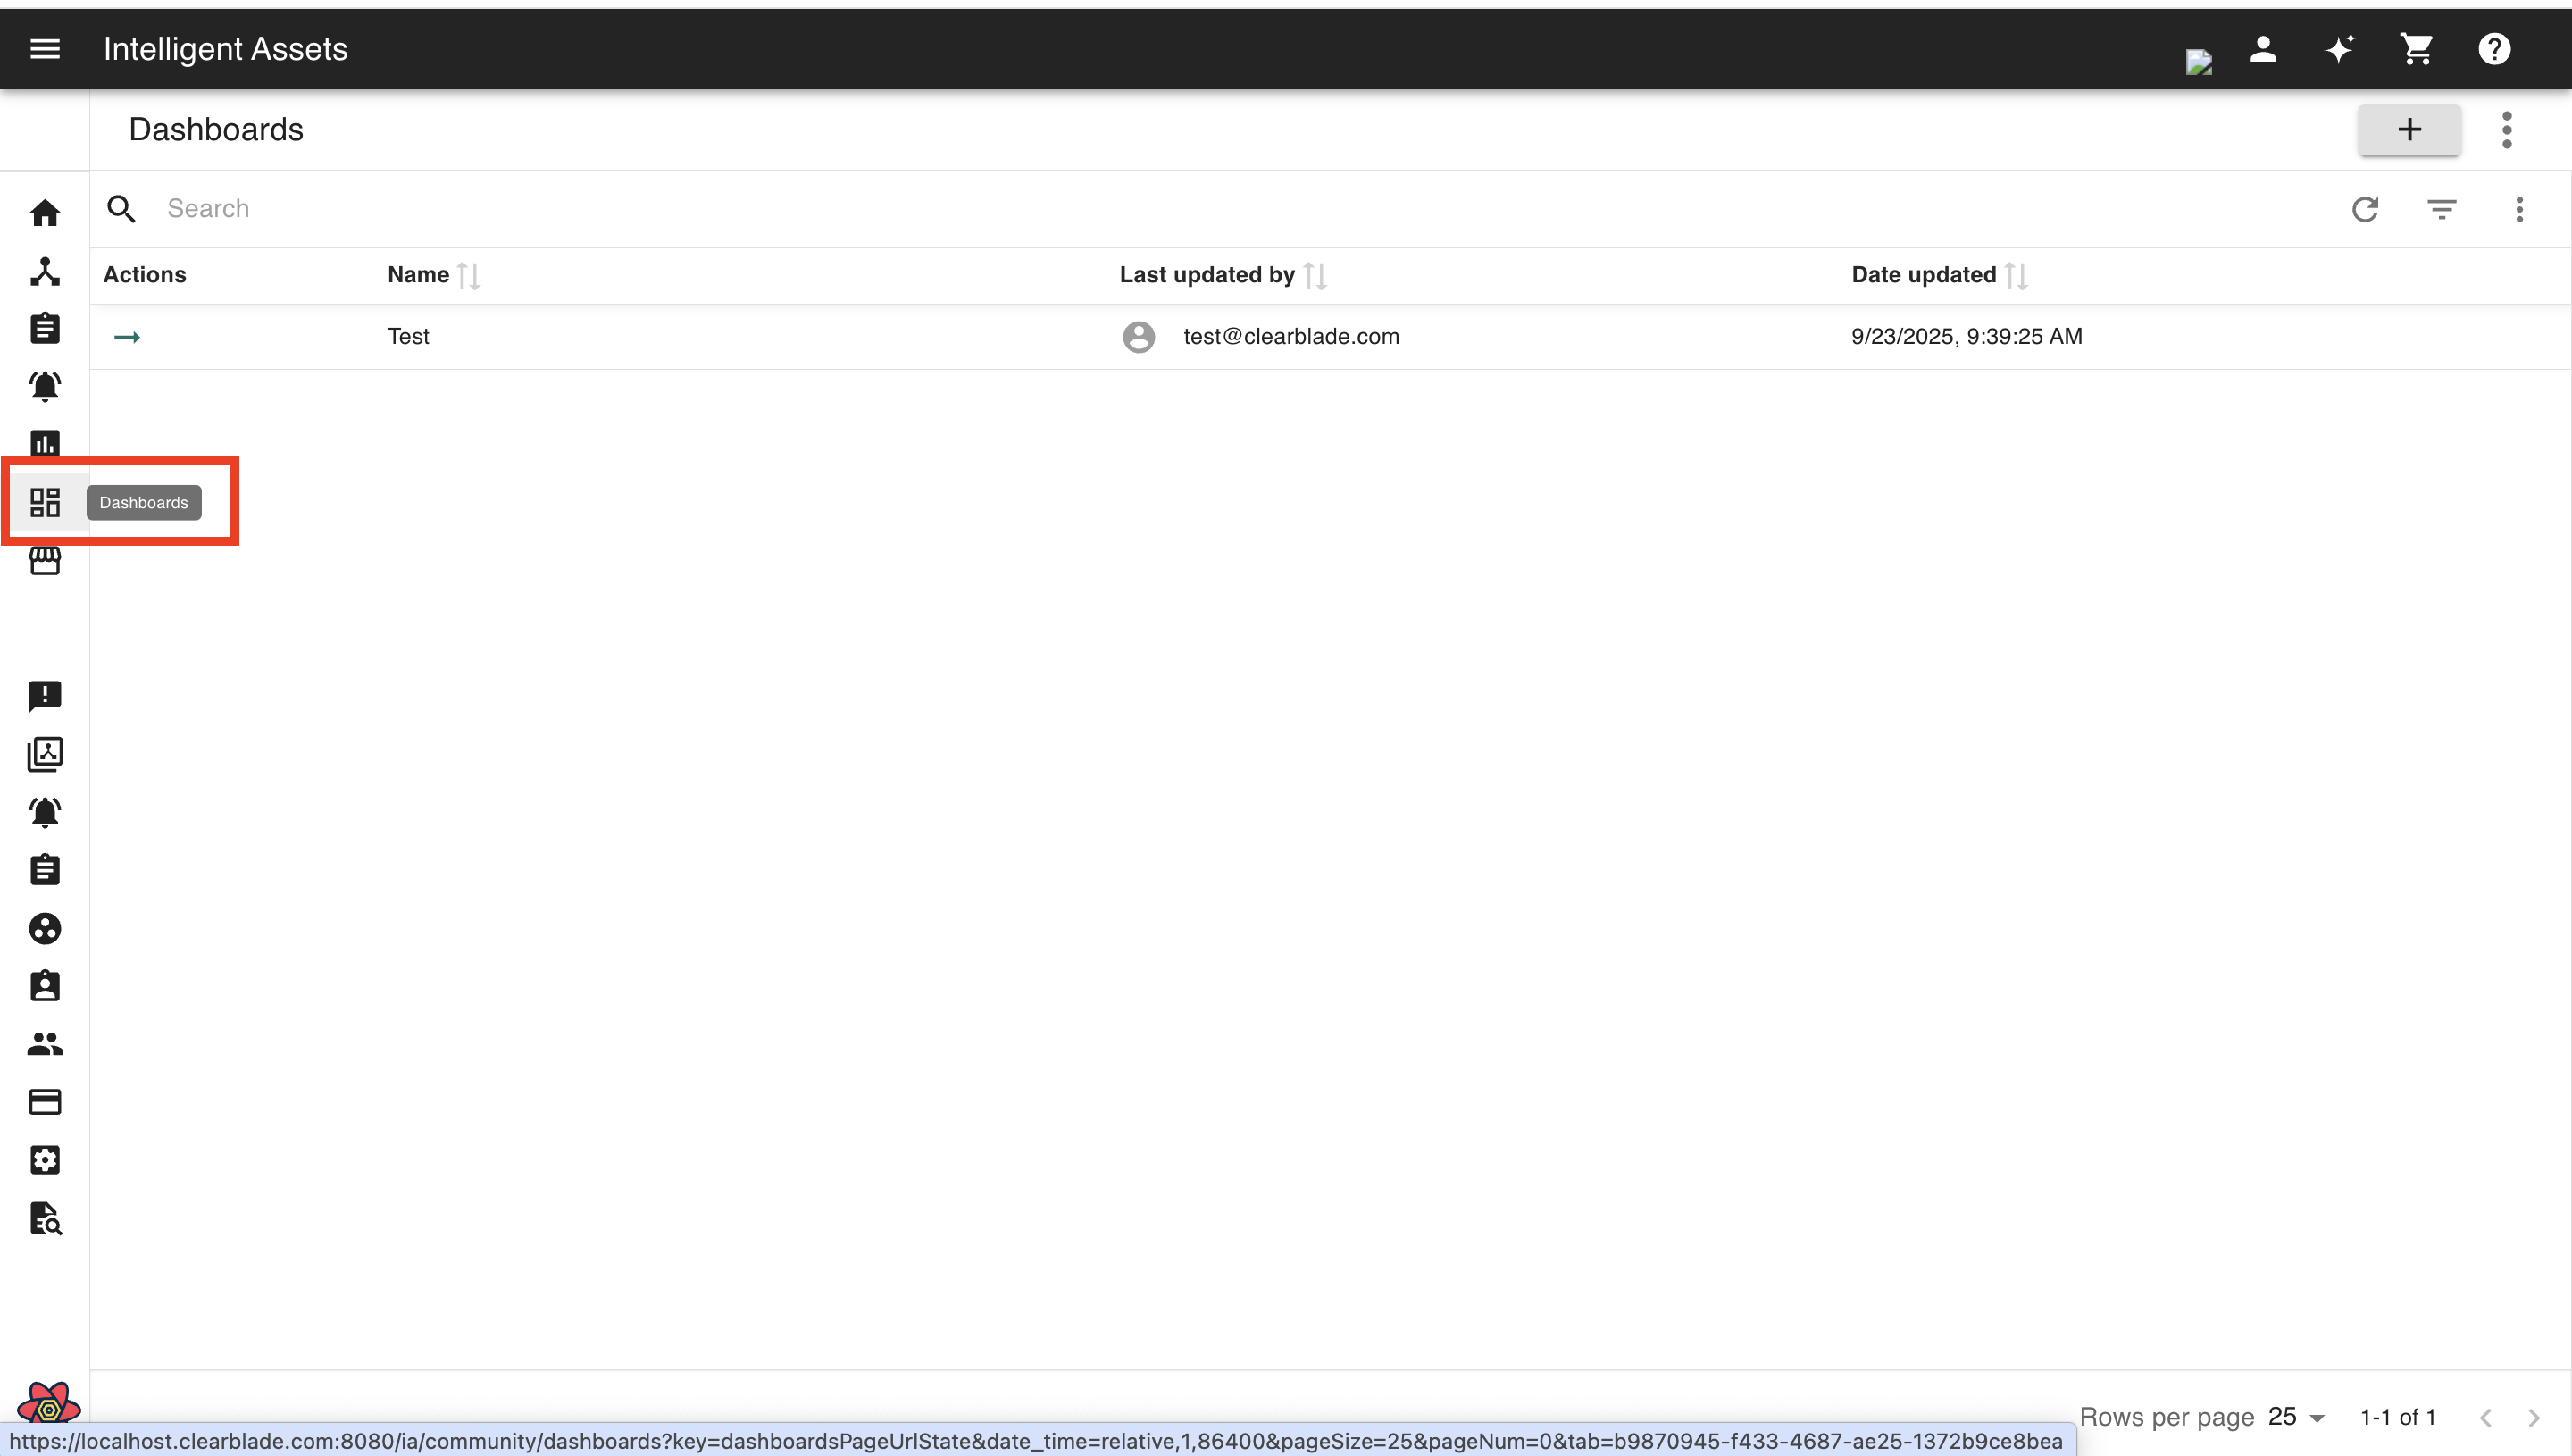The width and height of the screenshot is (2572, 1456).
Task: Click the add new dashboard plus button
Action: click(2409, 130)
